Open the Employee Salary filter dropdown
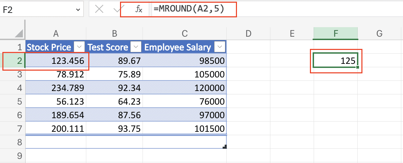 (x=220, y=47)
